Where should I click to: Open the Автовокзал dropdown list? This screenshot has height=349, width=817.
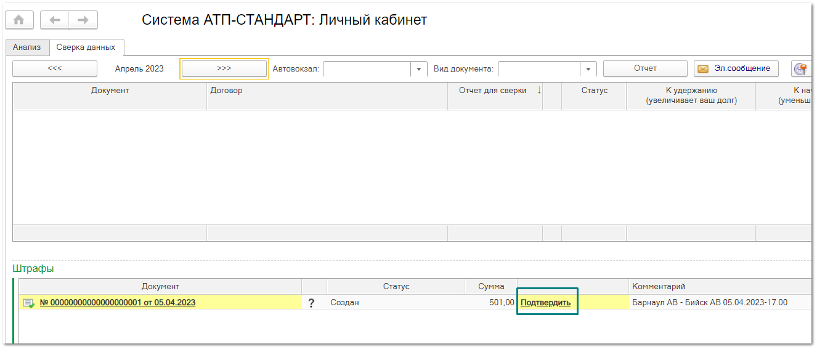(x=420, y=69)
